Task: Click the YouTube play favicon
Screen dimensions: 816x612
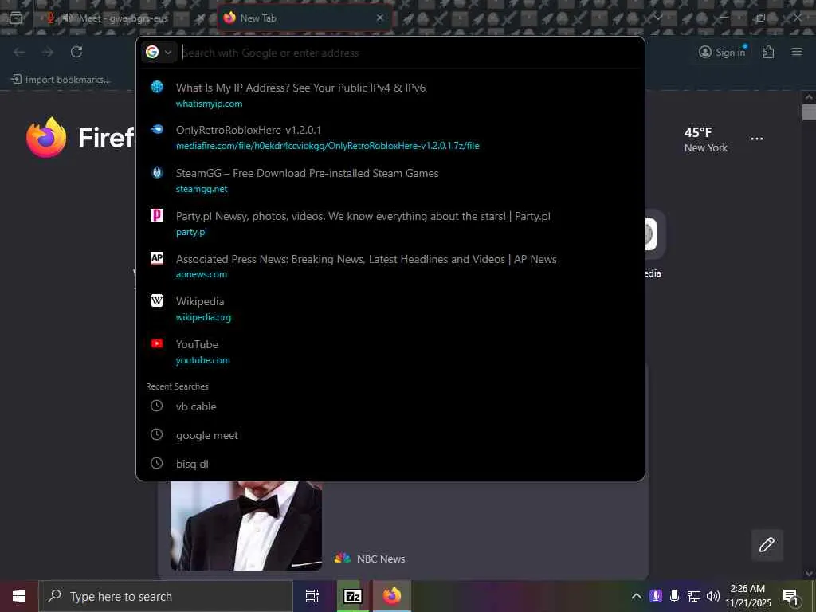Action: point(157,343)
